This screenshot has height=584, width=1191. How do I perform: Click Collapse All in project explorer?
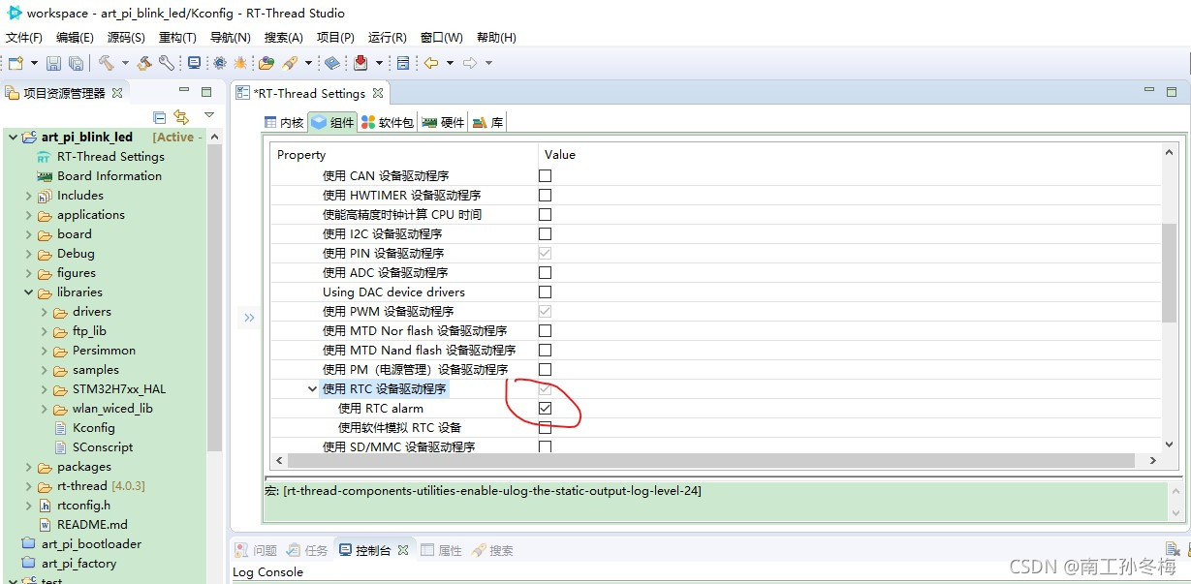(x=160, y=117)
